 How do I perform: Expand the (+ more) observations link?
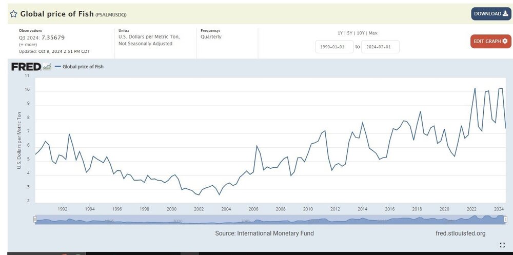pyautogui.click(x=28, y=45)
